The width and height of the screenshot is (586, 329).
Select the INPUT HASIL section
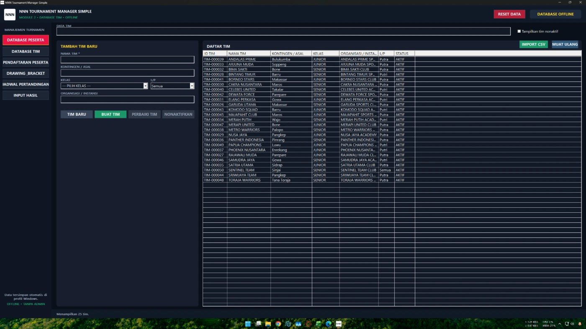(26, 95)
